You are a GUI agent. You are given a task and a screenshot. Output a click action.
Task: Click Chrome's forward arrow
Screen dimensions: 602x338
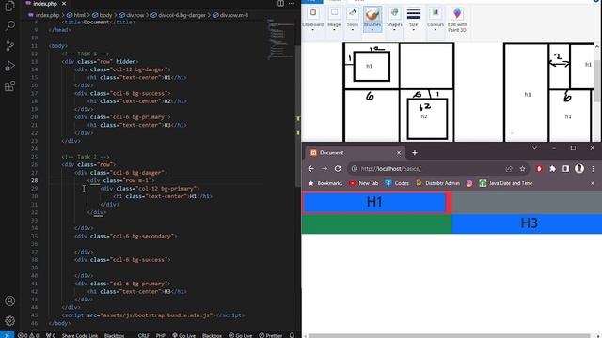pos(325,169)
